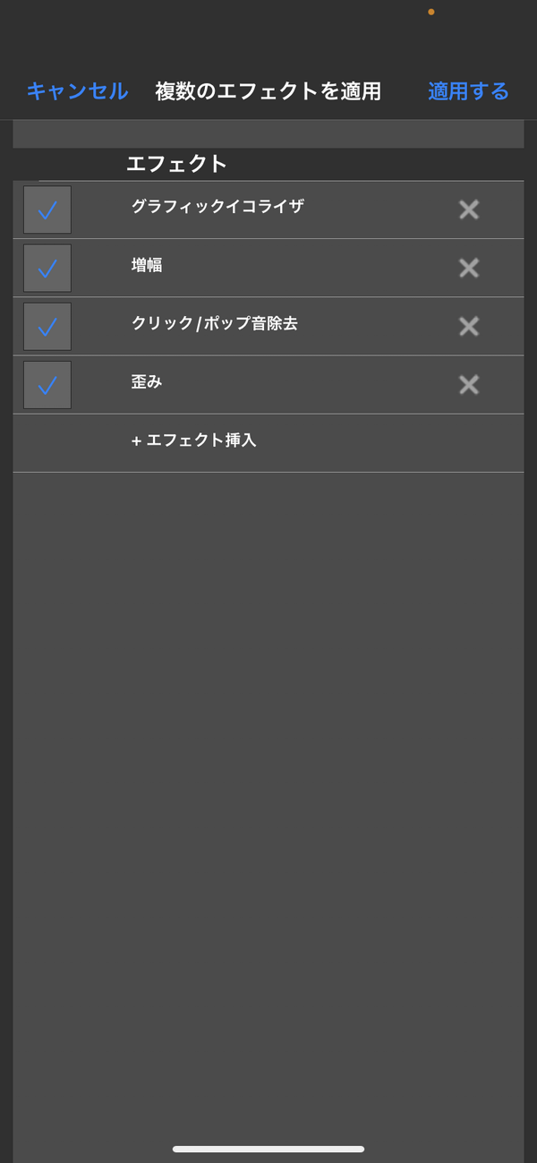Tap 適用する to apply effects
This screenshot has width=537, height=1163.
[468, 91]
